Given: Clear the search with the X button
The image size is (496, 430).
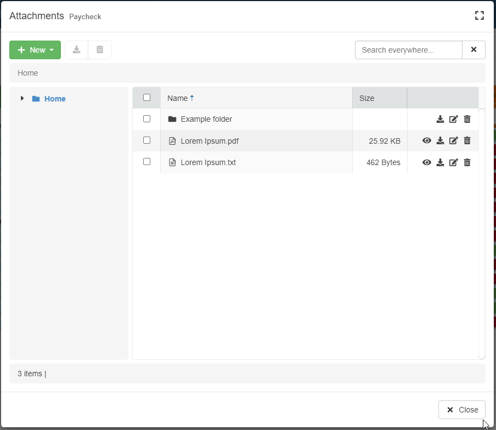Looking at the screenshot, I should (x=474, y=50).
